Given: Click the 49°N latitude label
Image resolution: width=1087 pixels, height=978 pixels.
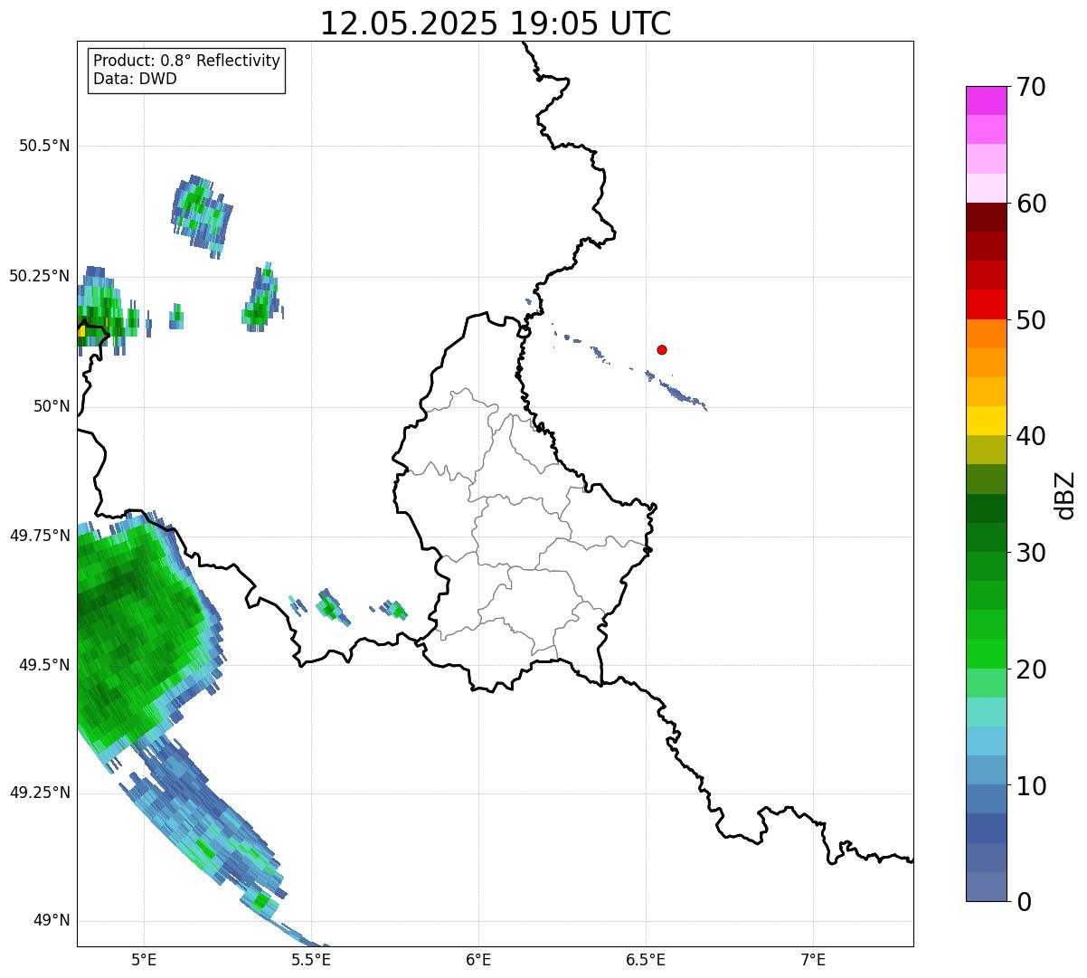Looking at the screenshot, I should coord(52,921).
